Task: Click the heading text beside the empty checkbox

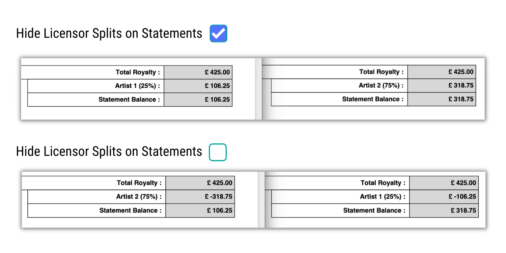Action: pos(109,151)
